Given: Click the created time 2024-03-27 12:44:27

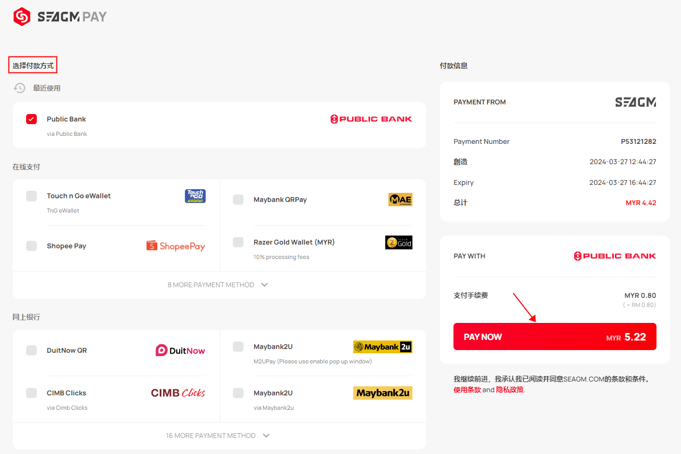Looking at the screenshot, I should 623,162.
